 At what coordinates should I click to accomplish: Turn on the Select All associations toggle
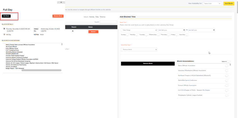point(229,62)
